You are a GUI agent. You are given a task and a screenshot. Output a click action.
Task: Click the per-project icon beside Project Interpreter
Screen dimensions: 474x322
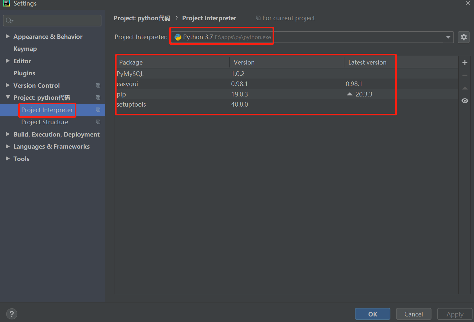click(x=98, y=110)
